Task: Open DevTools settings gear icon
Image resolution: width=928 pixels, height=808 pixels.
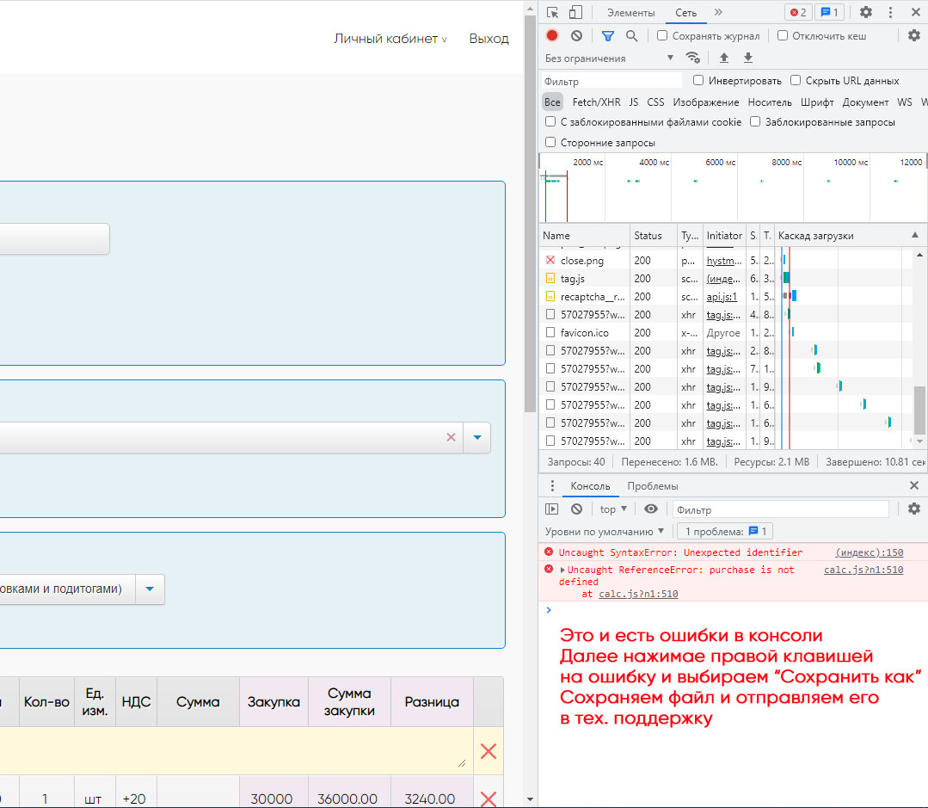Action: [866, 12]
